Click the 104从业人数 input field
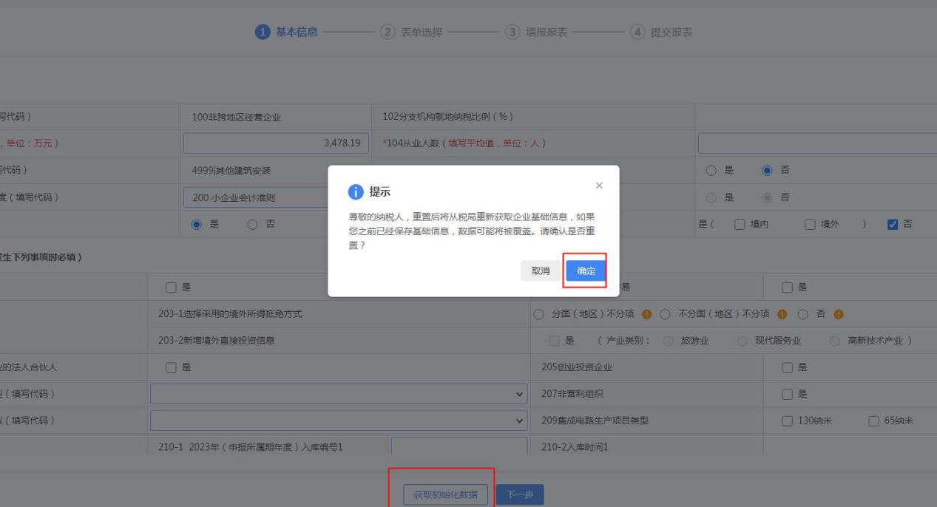Image resolution: width=937 pixels, height=507 pixels. point(816,143)
